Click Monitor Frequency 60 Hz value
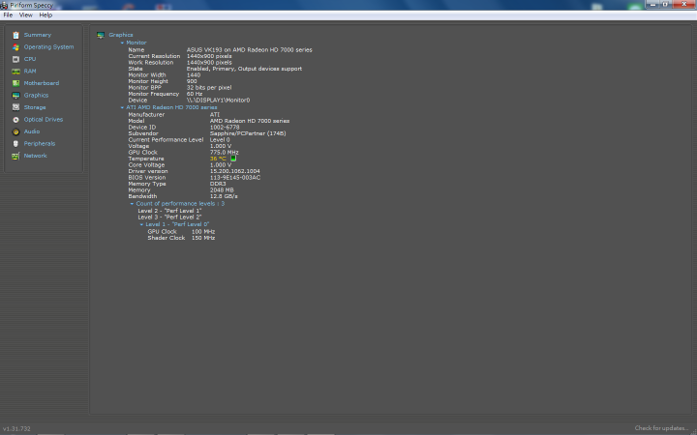This screenshot has width=697, height=435. (x=195, y=94)
